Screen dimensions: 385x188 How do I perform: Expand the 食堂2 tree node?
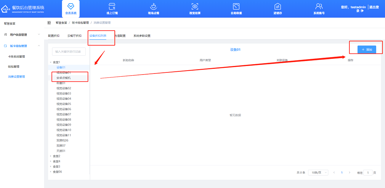click(51, 156)
